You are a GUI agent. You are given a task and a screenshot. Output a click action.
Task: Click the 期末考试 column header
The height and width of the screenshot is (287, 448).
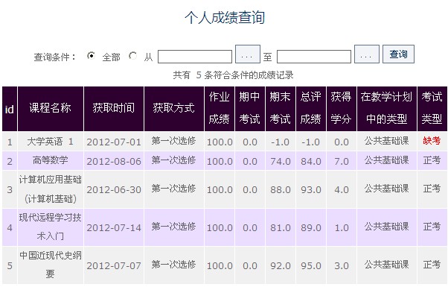click(x=281, y=109)
